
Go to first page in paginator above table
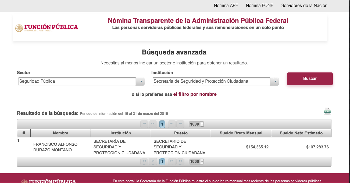coord(144,124)
